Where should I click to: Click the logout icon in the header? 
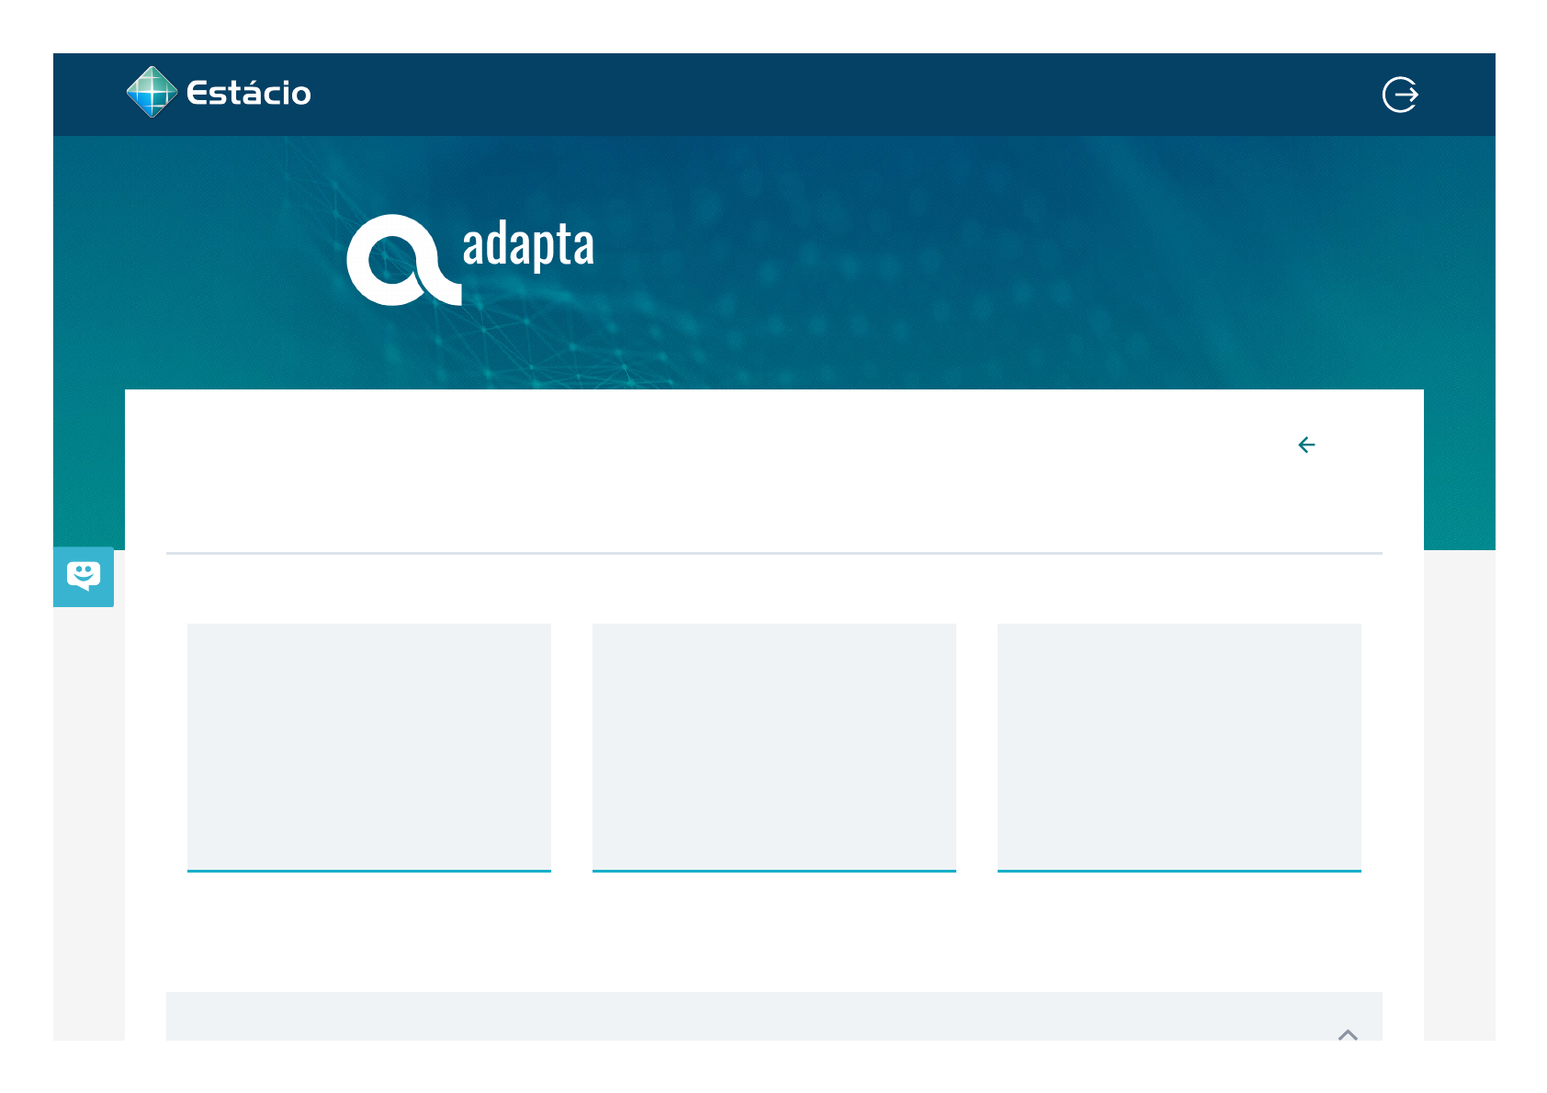click(x=1400, y=95)
